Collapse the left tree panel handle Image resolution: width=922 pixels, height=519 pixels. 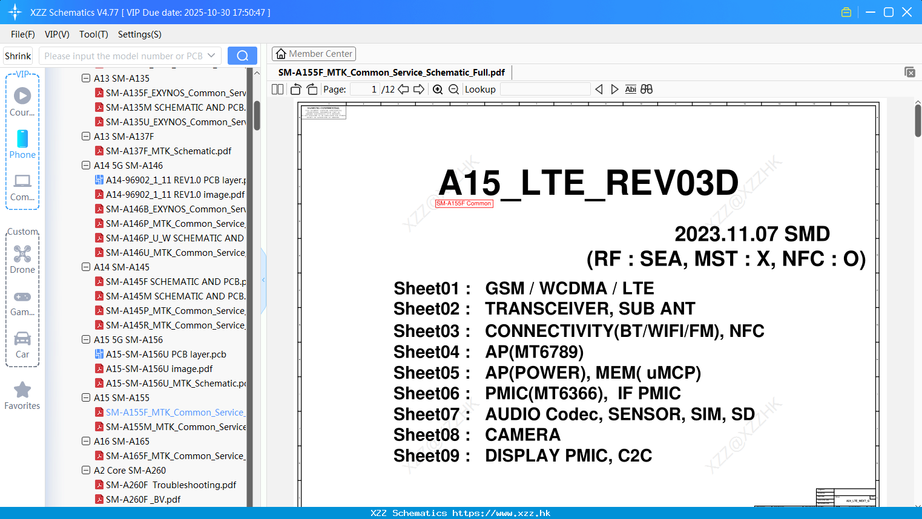click(263, 280)
